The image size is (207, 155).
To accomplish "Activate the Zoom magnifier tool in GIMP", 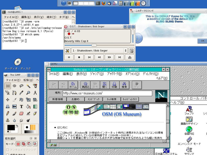I will coord(28,93).
